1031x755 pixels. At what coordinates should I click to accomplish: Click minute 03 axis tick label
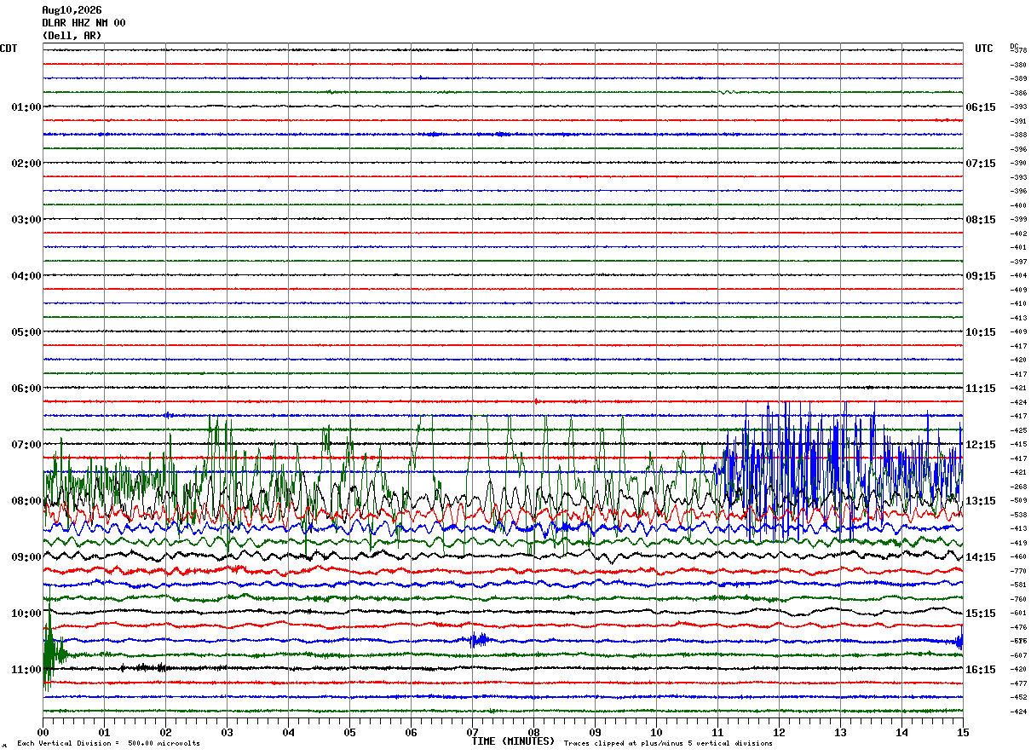click(227, 732)
